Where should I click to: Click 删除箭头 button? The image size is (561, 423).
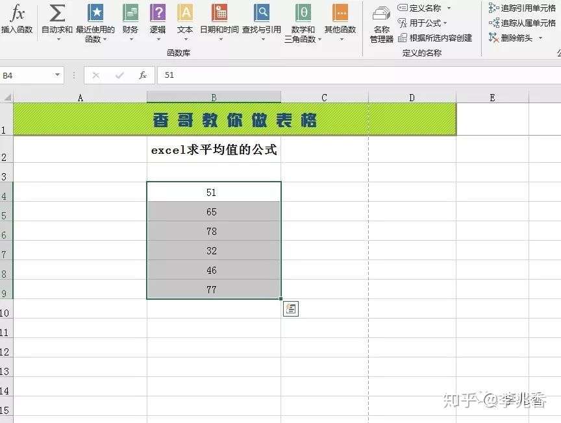pos(510,38)
